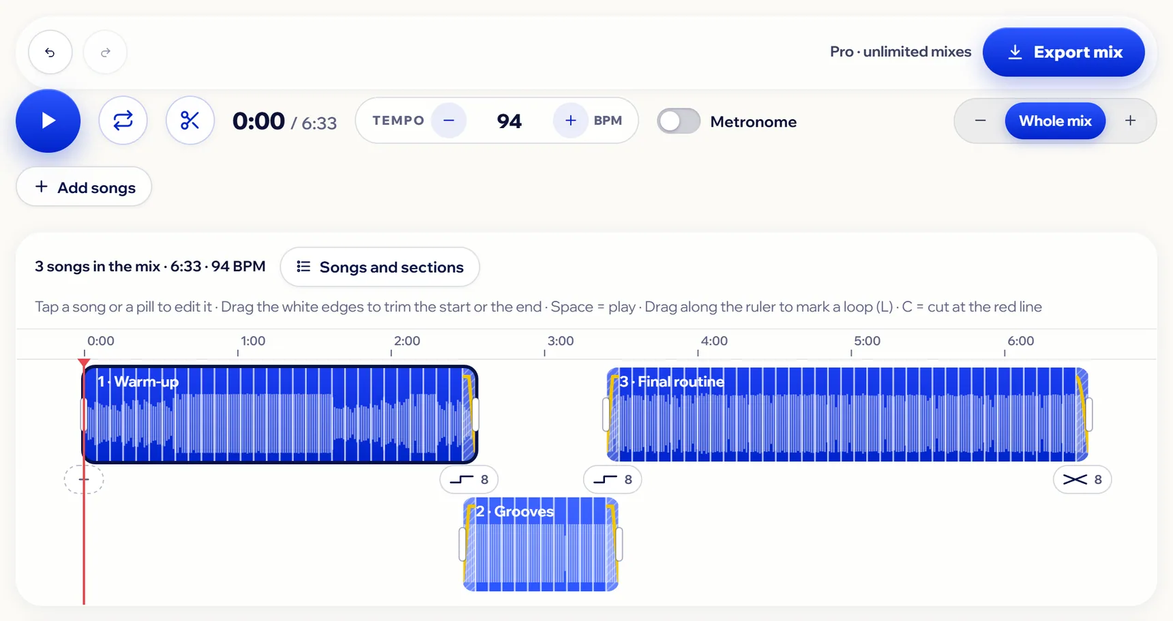Click the 4:00 mark on the ruler

[x=714, y=341]
